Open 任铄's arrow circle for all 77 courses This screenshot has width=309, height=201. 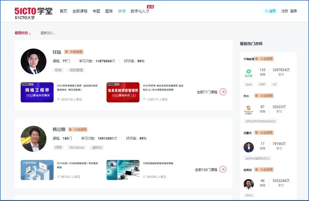pyautogui.click(x=223, y=92)
